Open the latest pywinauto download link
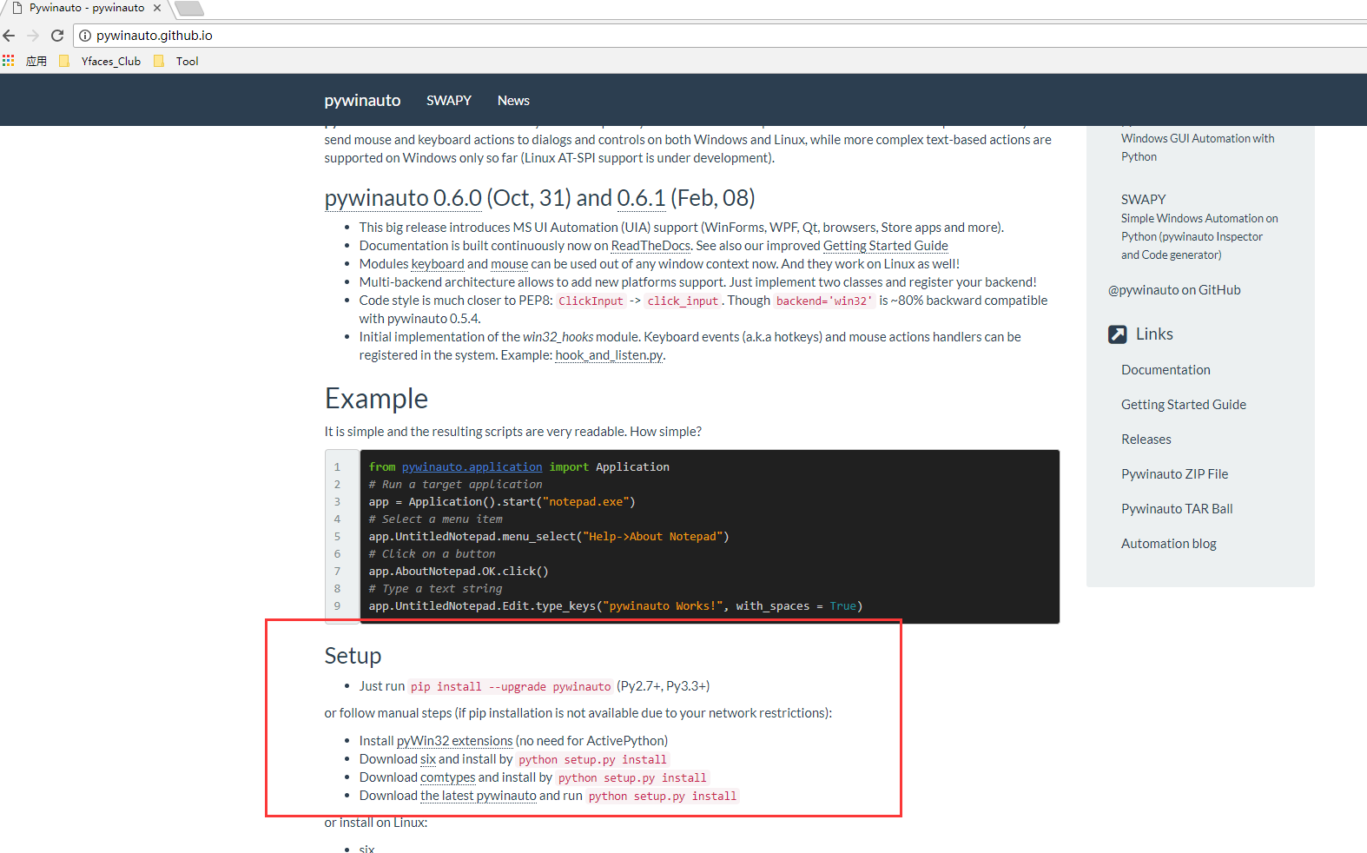The image size is (1367, 853). [x=479, y=796]
